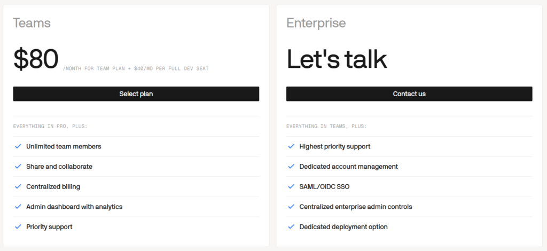
Task: Click the checkmark beside Priority support in Teams
Action: [x=18, y=227]
